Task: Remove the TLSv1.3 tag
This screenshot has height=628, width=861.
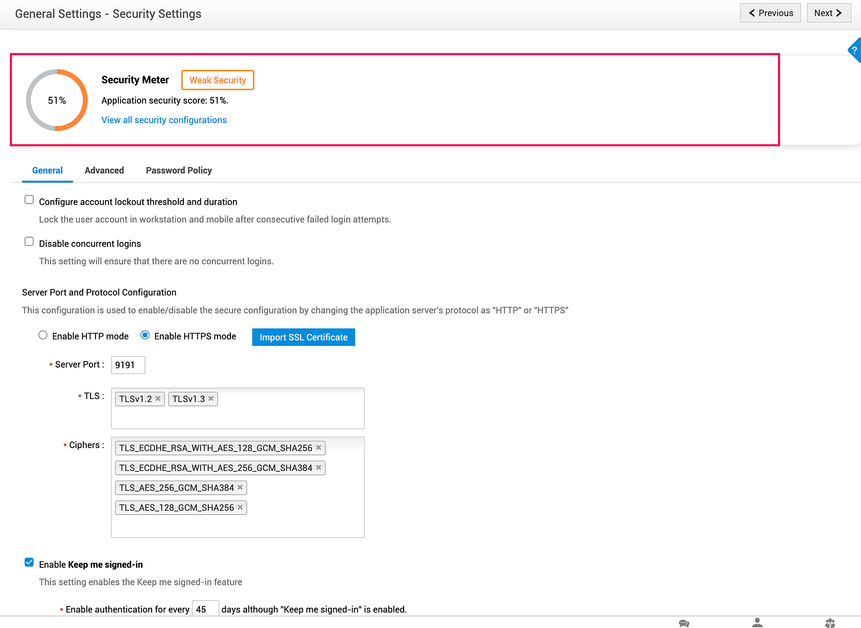Action: click(211, 399)
